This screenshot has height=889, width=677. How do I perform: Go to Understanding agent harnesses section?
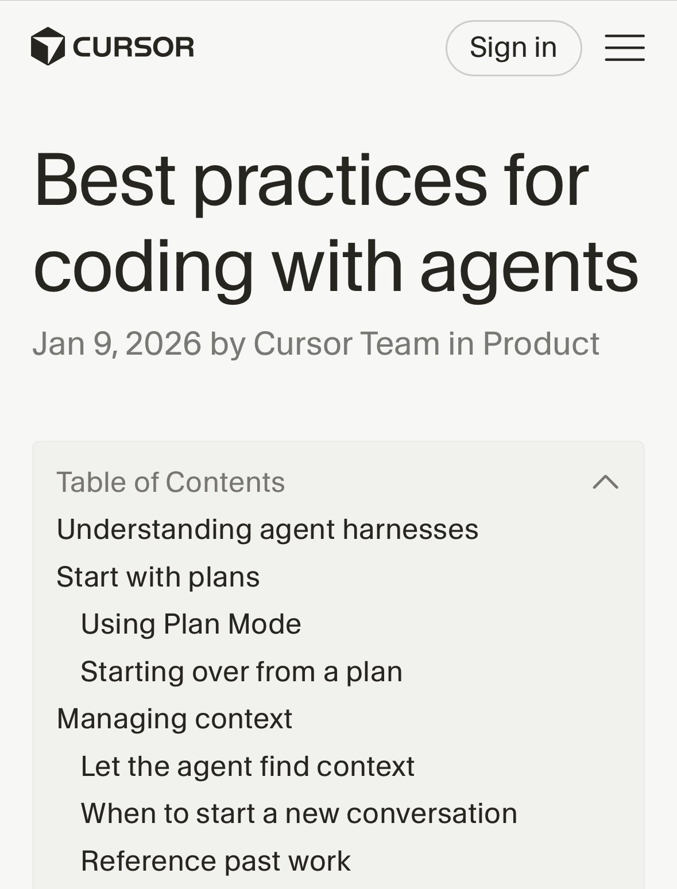click(x=267, y=529)
